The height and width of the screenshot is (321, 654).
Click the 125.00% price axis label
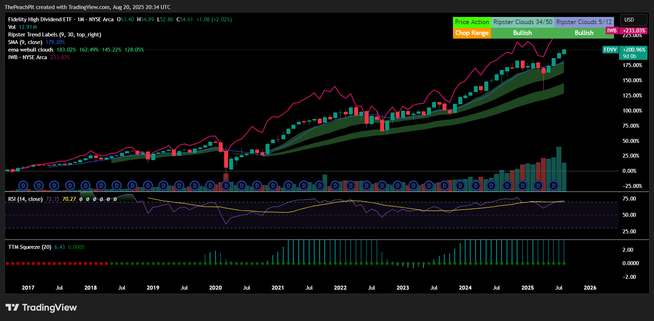632,96
